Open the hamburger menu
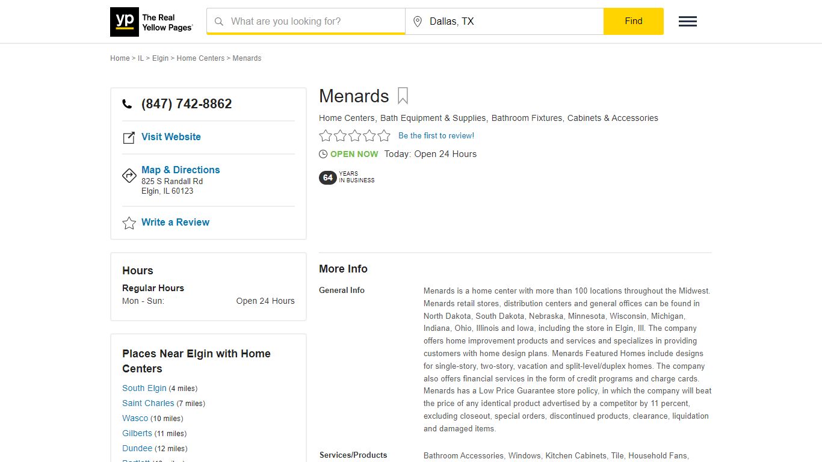Image resolution: width=822 pixels, height=462 pixels. click(688, 22)
